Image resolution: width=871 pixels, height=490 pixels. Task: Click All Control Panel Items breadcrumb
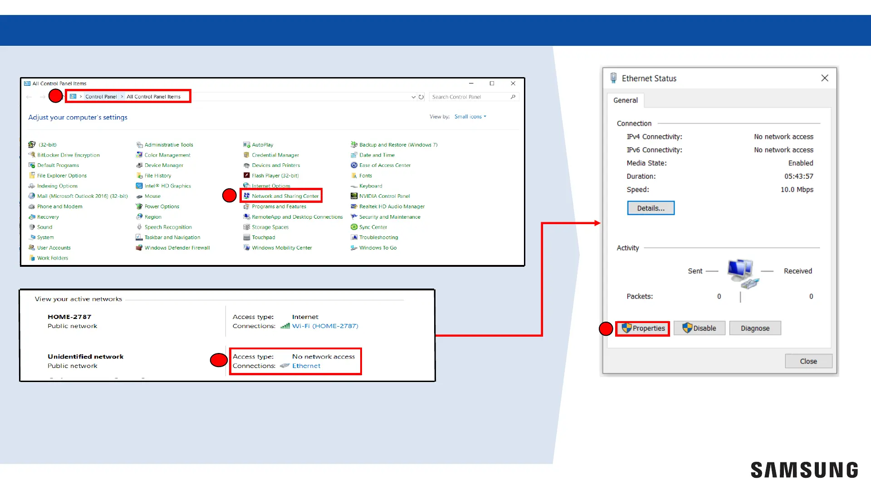click(153, 97)
